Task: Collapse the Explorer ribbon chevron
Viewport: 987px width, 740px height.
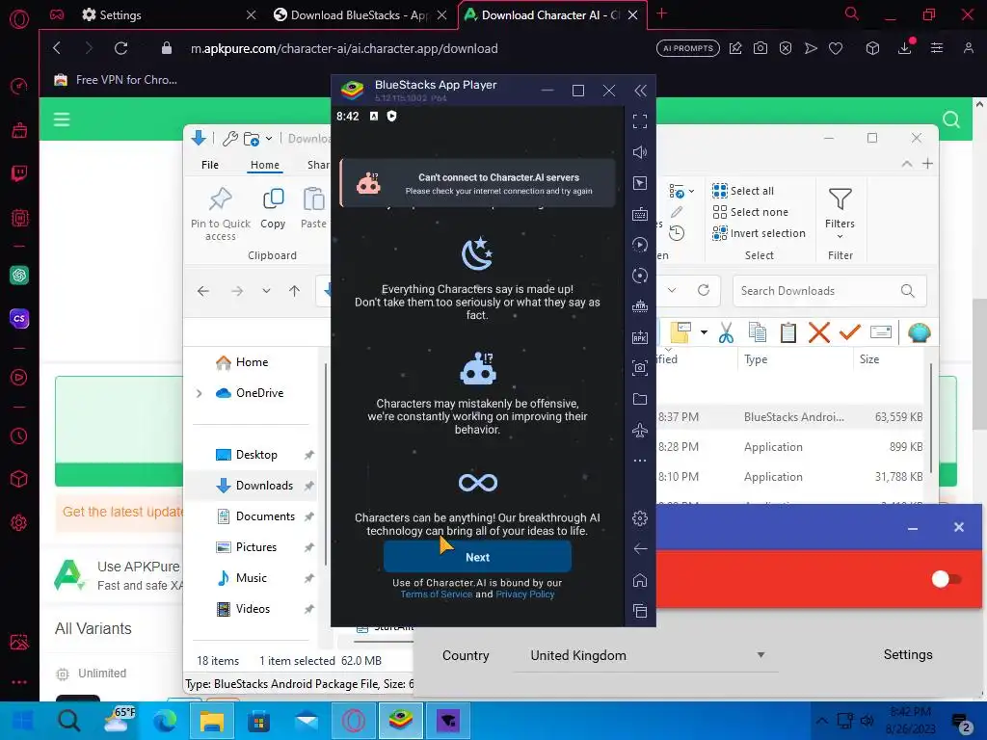Action: click(906, 164)
